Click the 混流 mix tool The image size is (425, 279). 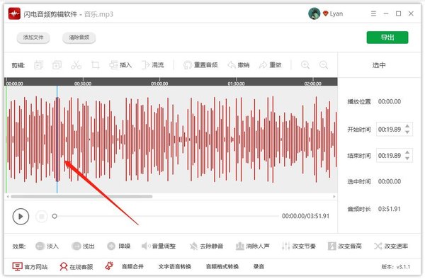pyautogui.click(x=153, y=65)
